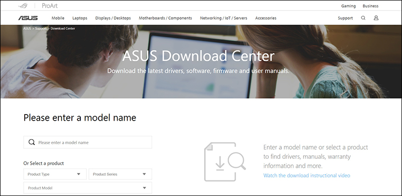
Task: Focus the model name search field
Action: 87,142
